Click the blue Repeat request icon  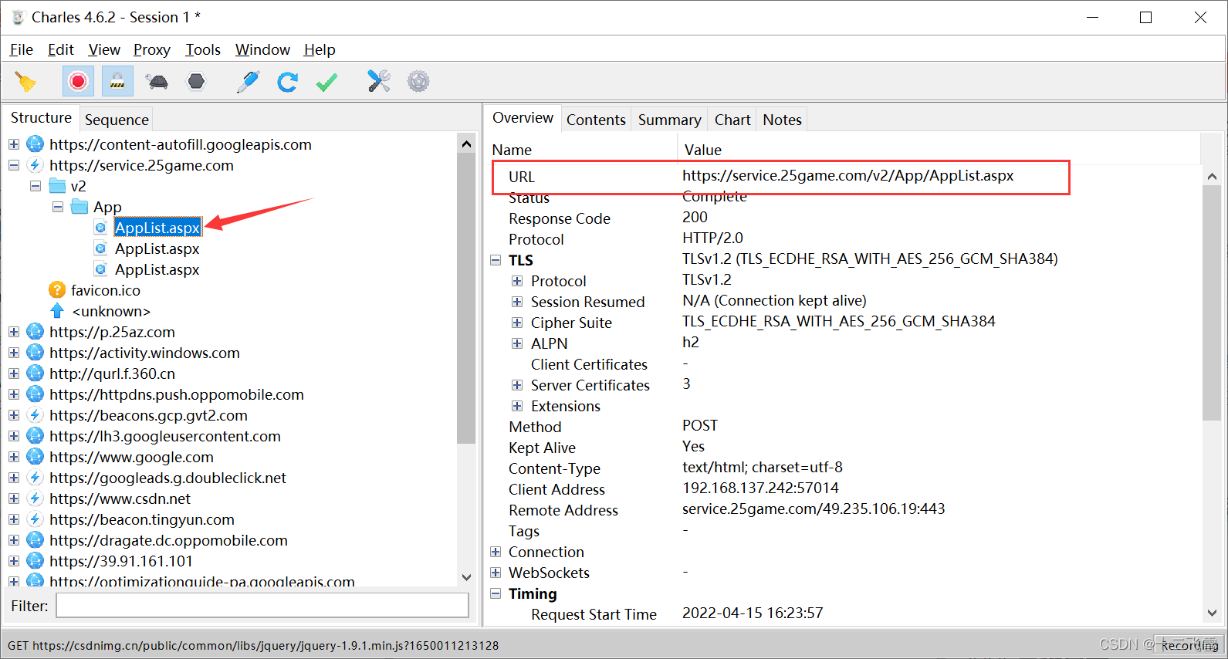click(x=288, y=81)
